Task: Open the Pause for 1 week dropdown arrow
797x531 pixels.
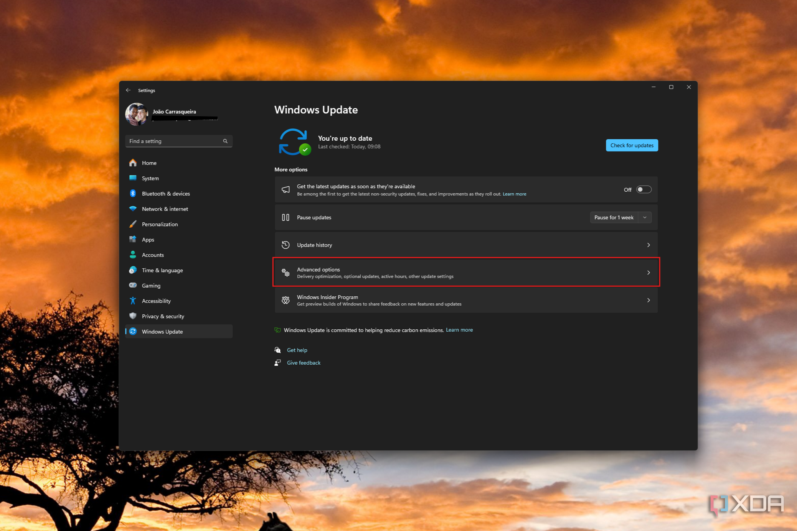Action: coord(645,217)
